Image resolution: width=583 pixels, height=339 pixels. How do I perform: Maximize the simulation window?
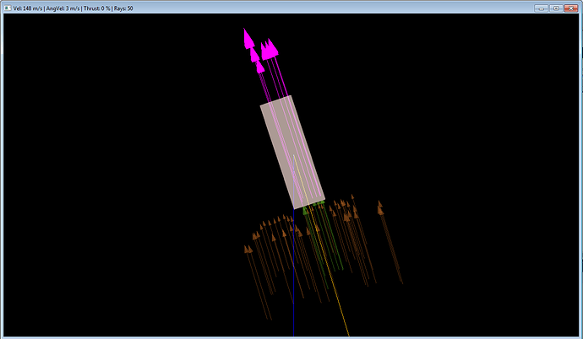click(556, 8)
